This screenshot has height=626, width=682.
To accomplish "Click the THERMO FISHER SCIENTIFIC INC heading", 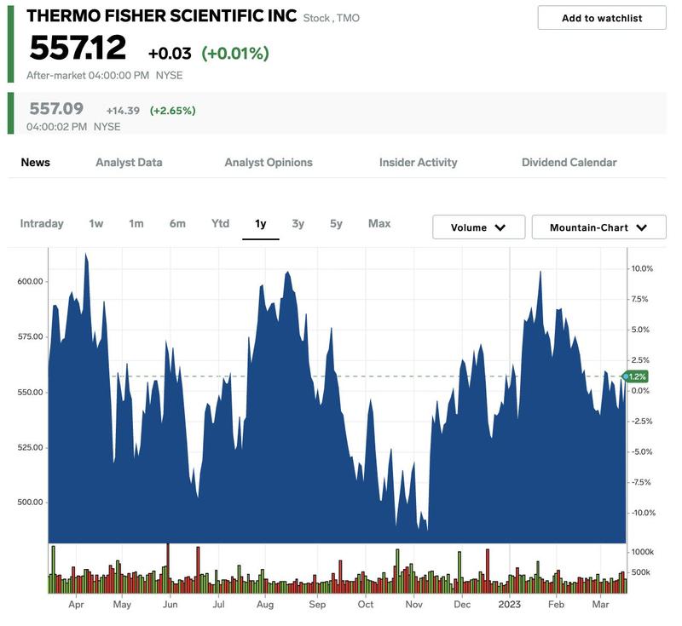I will (161, 15).
